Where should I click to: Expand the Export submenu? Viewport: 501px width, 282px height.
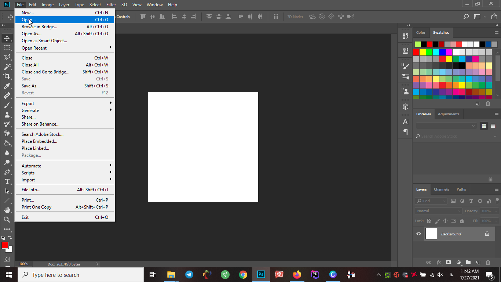(x=65, y=103)
